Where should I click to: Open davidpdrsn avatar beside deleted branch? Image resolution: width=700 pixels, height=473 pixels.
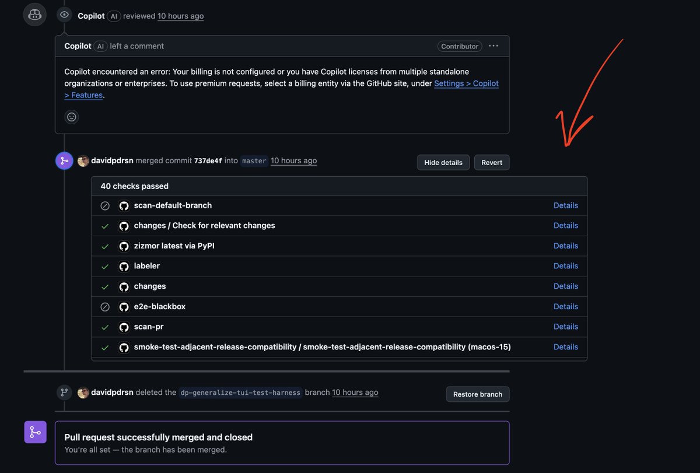point(83,393)
